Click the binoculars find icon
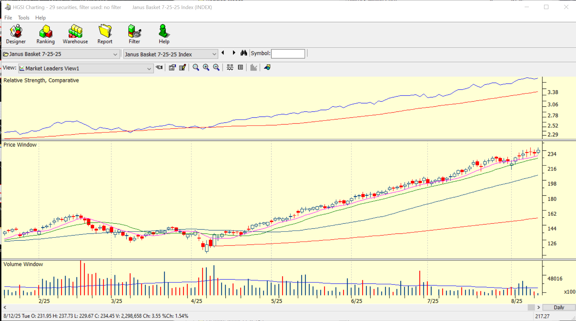 click(244, 53)
